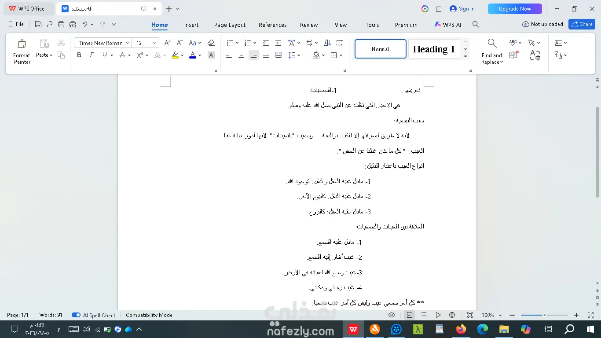
Task: Apply italic formatting
Action: coord(91,55)
